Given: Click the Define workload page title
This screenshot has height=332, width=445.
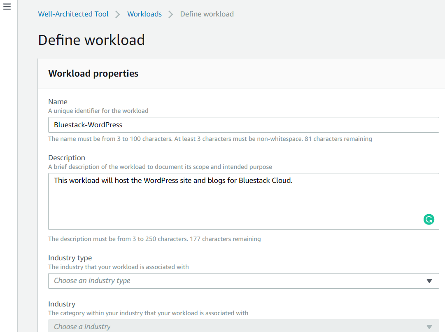Looking at the screenshot, I should 91,40.
